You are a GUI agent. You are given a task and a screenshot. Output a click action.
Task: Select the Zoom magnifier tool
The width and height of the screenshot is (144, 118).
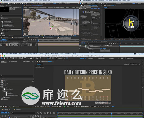(x=7, y=58)
